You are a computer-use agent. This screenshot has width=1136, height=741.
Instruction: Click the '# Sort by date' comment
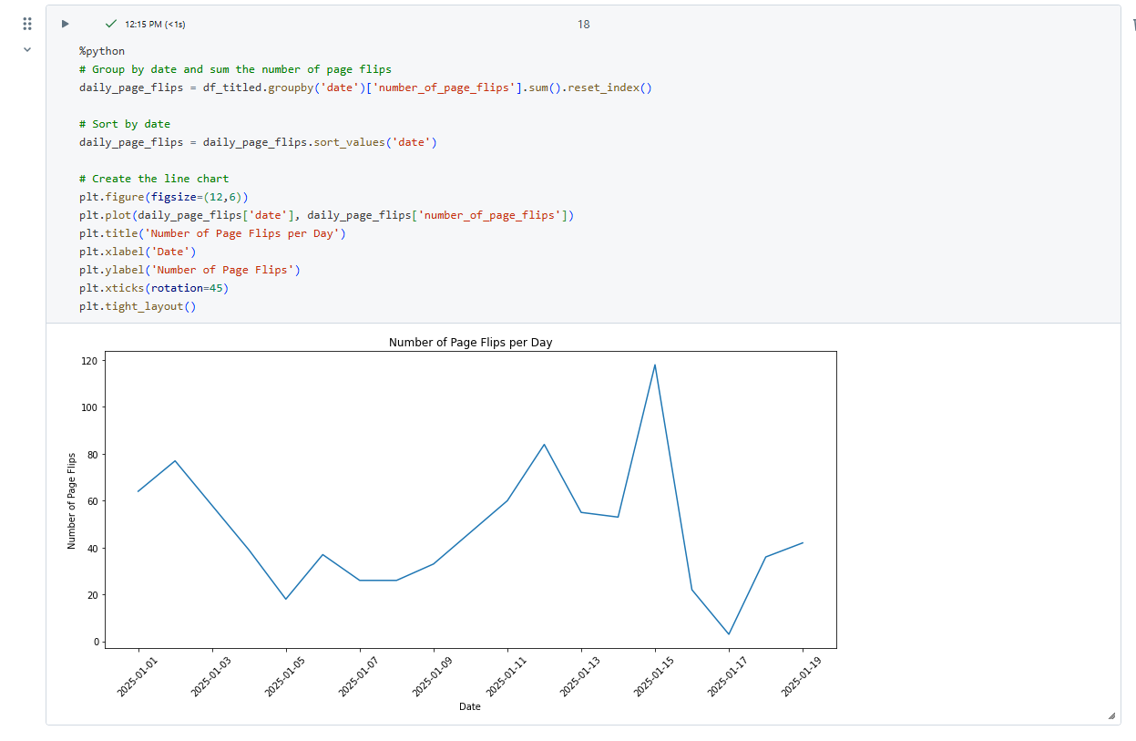[x=125, y=124]
